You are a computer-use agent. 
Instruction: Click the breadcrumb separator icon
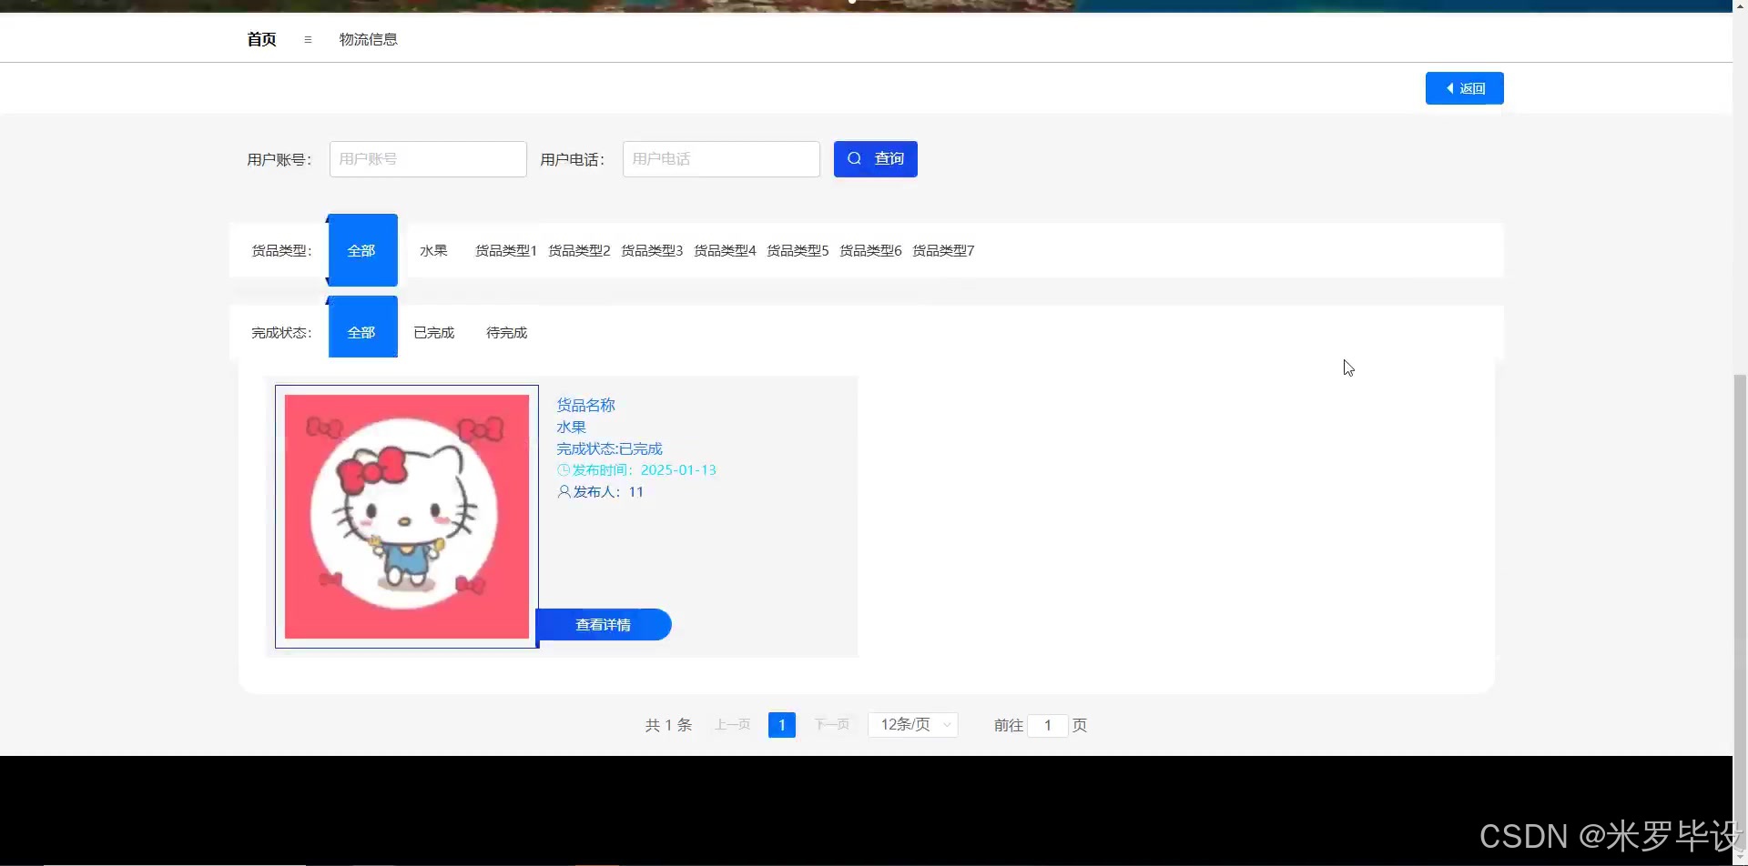pos(308,39)
